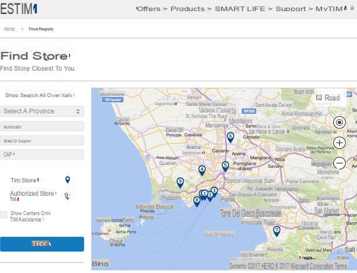357x273 pixels.
Task: Click map pin number 5
Action: [225, 166]
